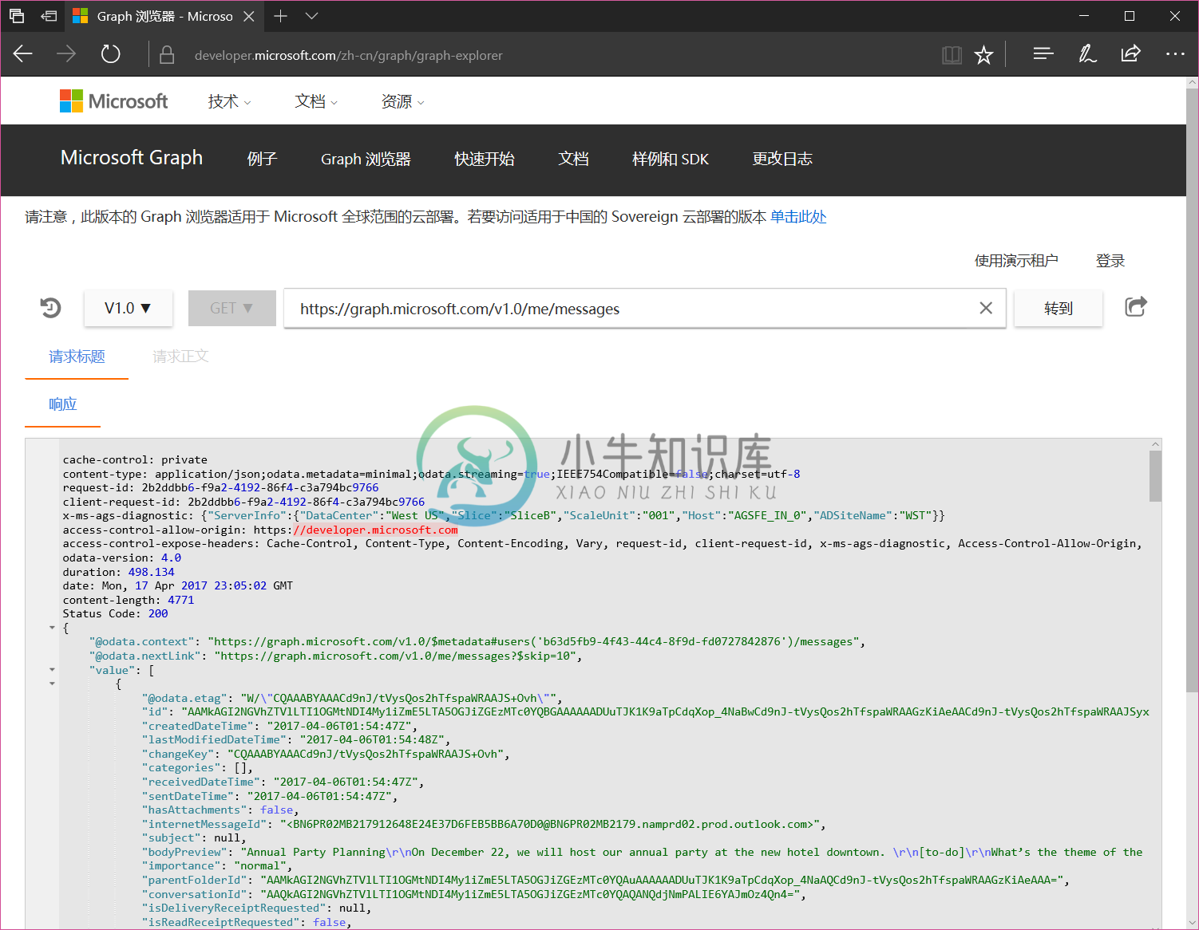Image resolution: width=1199 pixels, height=930 pixels.
Task: Expand the 资源 dropdown menu
Action: [x=402, y=101]
